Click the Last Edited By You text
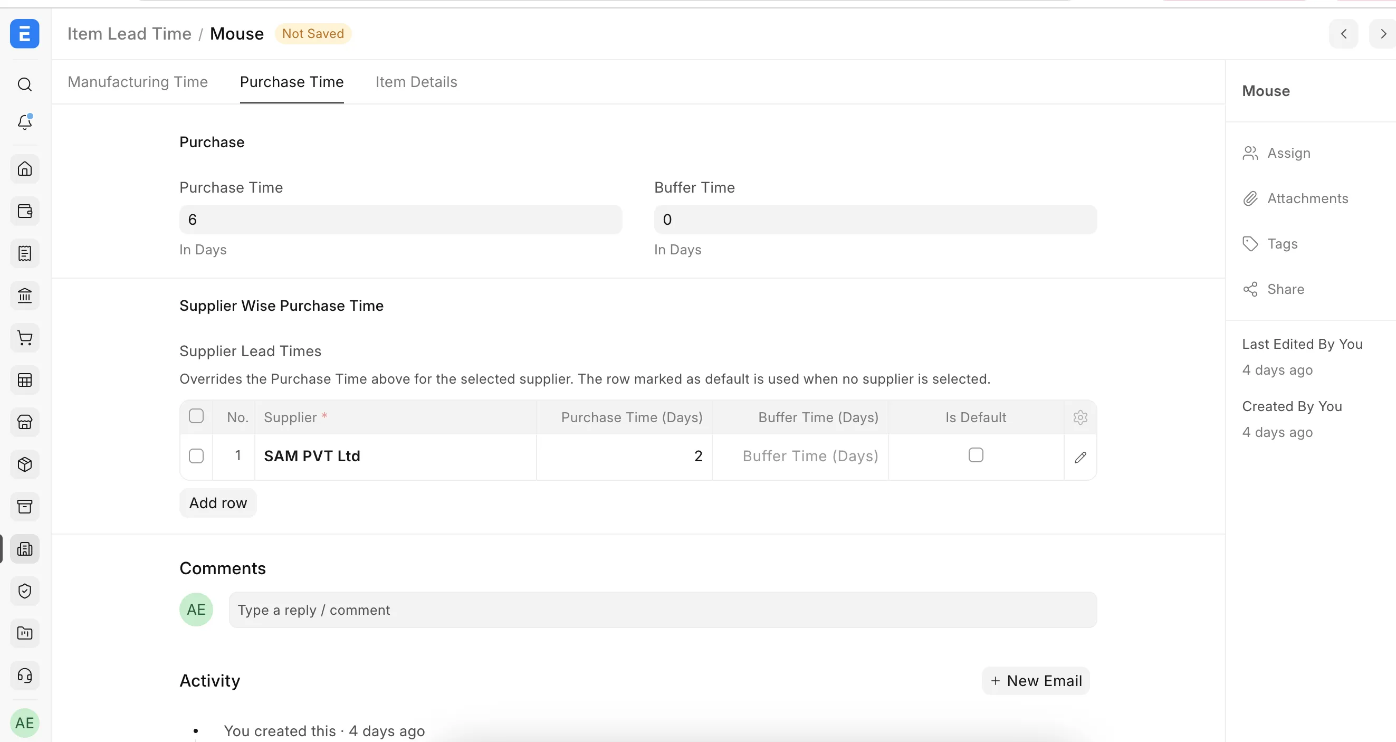1396x742 pixels. point(1302,344)
